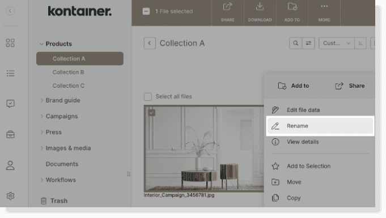
Task: Uncheck the selected image's checkbox
Action: [152, 113]
